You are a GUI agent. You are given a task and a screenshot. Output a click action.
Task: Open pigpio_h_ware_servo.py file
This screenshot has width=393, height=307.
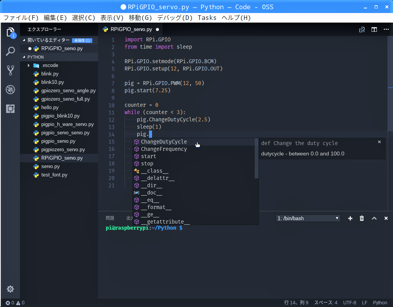[x=59, y=124]
